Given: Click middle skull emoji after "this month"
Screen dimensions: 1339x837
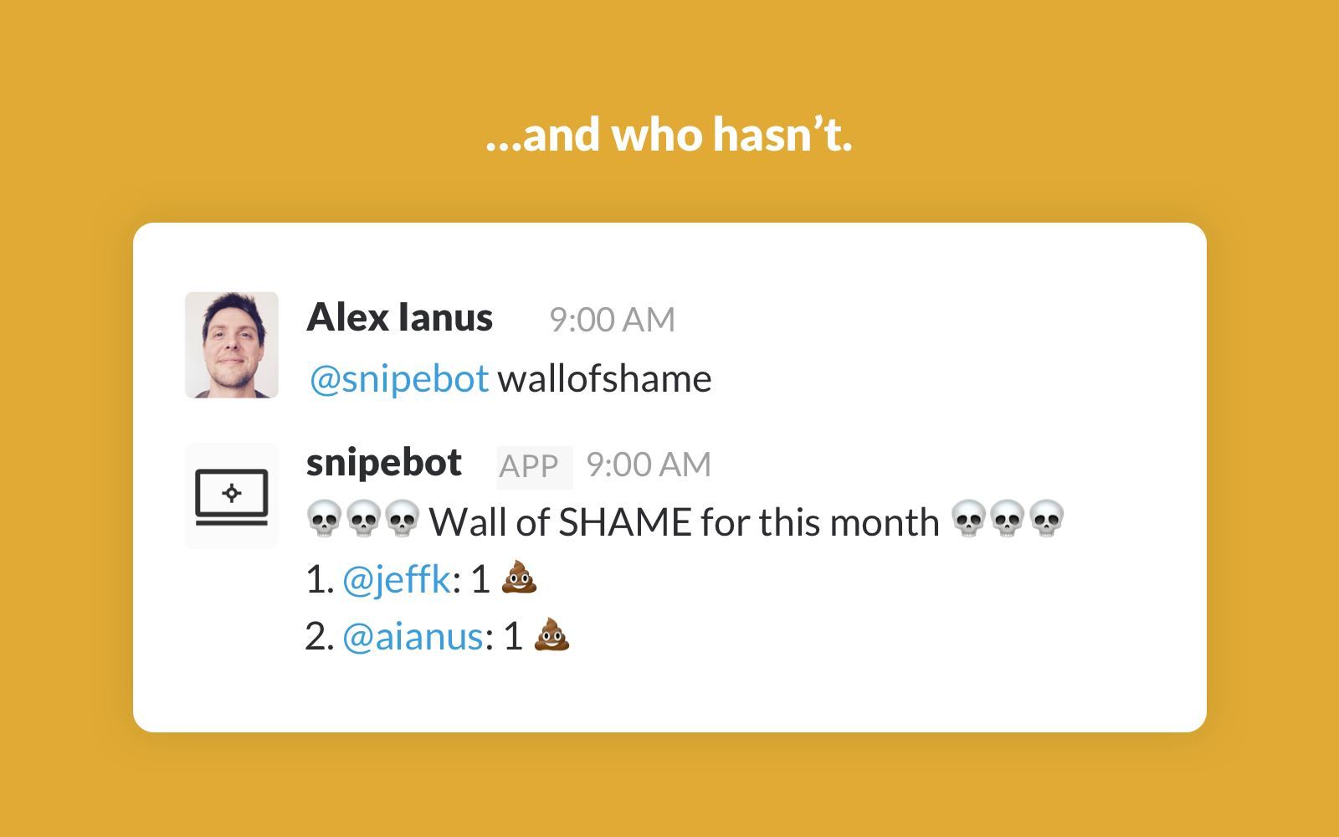Looking at the screenshot, I should click(x=1008, y=519).
